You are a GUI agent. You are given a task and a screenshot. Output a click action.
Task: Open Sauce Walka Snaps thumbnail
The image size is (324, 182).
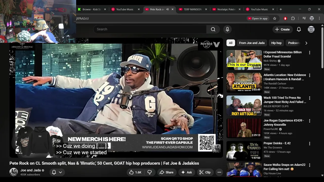point(244,170)
